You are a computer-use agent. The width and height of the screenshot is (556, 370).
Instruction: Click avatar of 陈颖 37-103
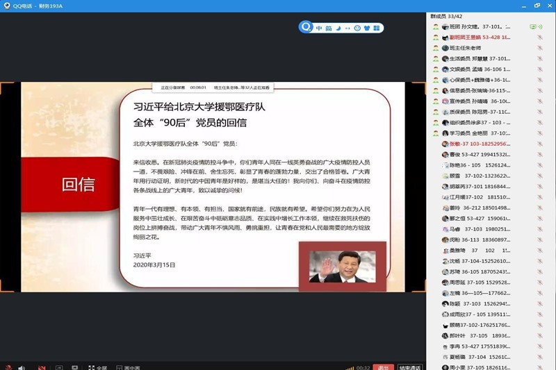[445, 304]
